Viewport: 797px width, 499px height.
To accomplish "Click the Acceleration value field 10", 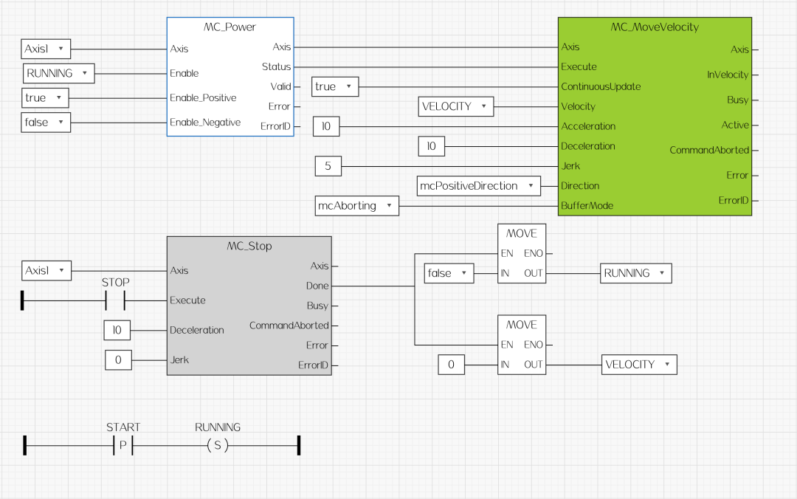I will pyautogui.click(x=326, y=126).
